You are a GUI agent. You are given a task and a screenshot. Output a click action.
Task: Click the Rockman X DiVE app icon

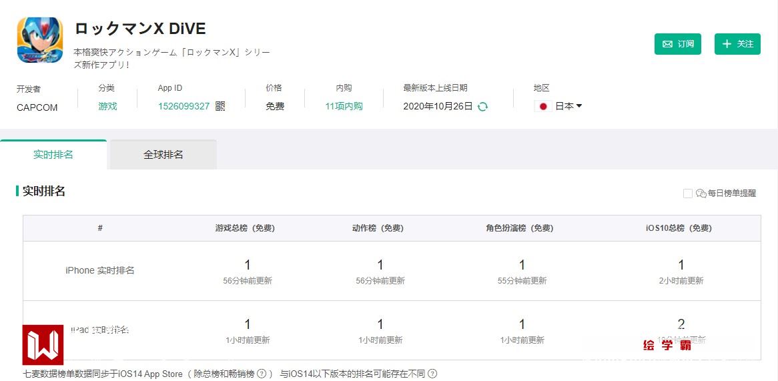tap(40, 40)
